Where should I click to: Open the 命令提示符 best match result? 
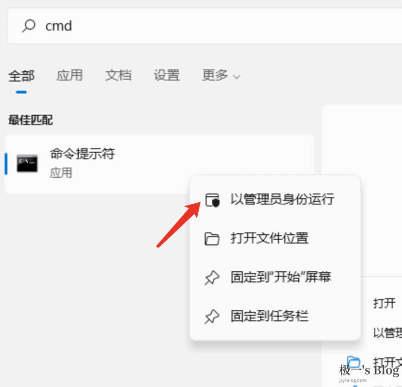[x=159, y=163]
